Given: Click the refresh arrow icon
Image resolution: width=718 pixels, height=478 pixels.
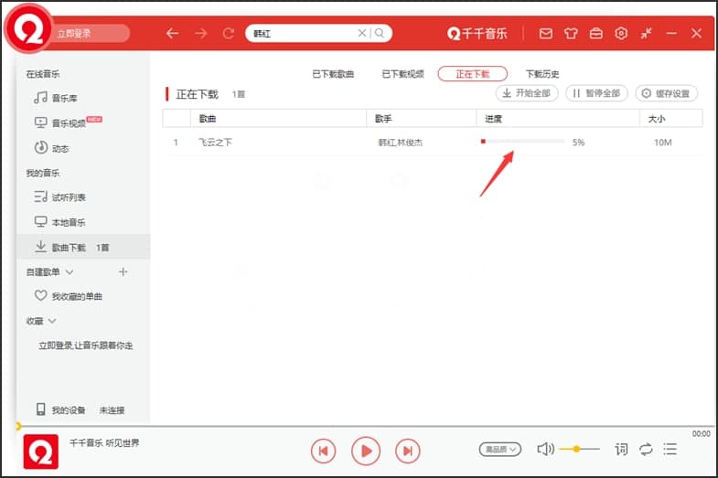Looking at the screenshot, I should 229,34.
